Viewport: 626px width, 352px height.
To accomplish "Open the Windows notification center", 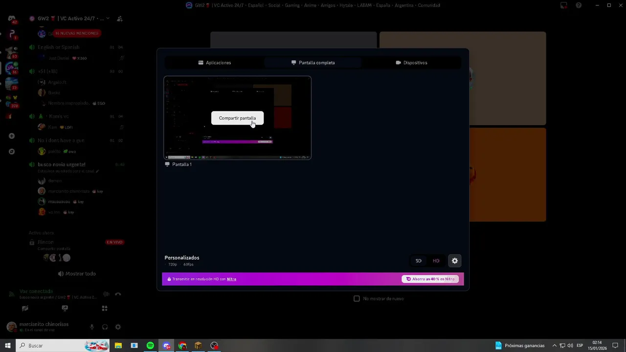I will point(616,346).
